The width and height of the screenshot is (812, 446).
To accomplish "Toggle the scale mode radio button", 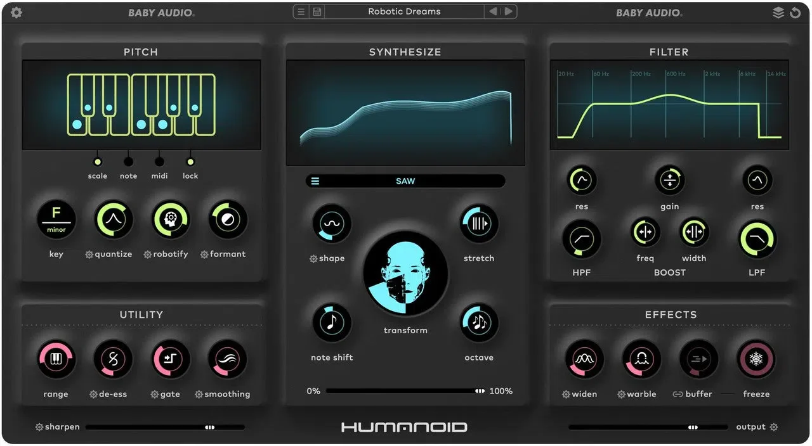I will click(x=97, y=162).
